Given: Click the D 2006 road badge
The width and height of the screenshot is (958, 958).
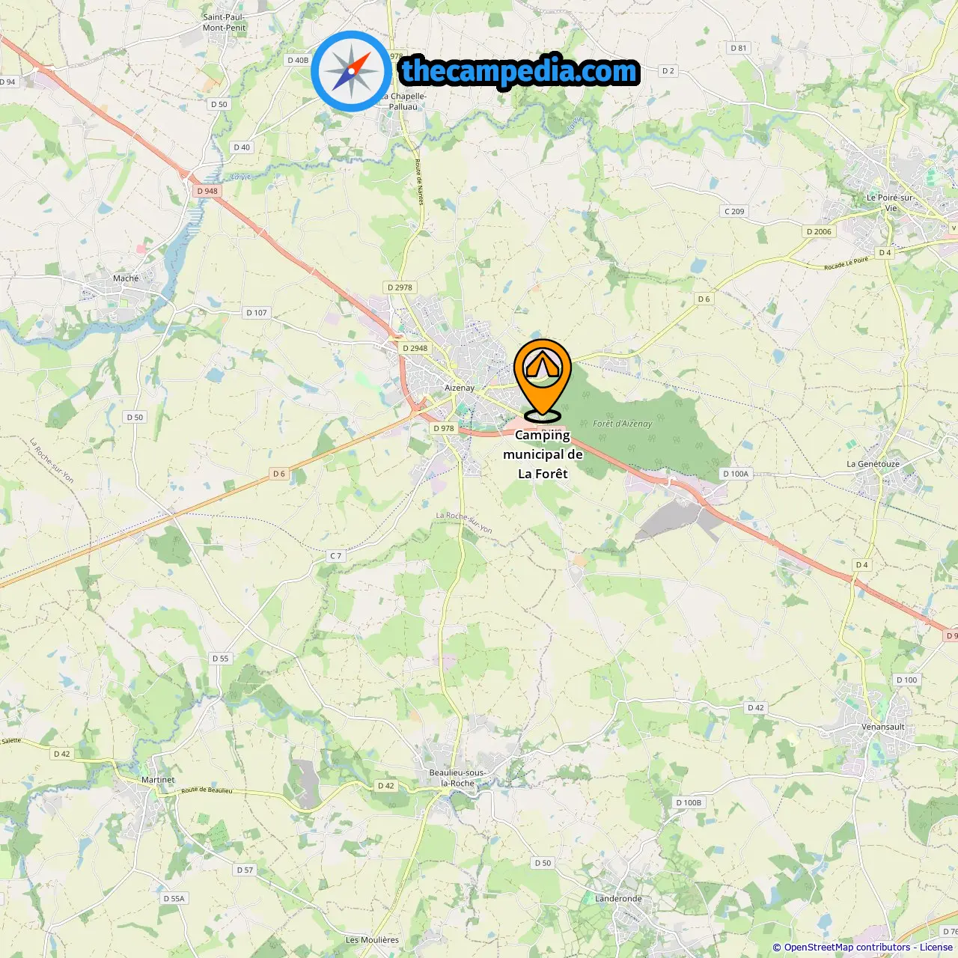Looking at the screenshot, I should [819, 231].
